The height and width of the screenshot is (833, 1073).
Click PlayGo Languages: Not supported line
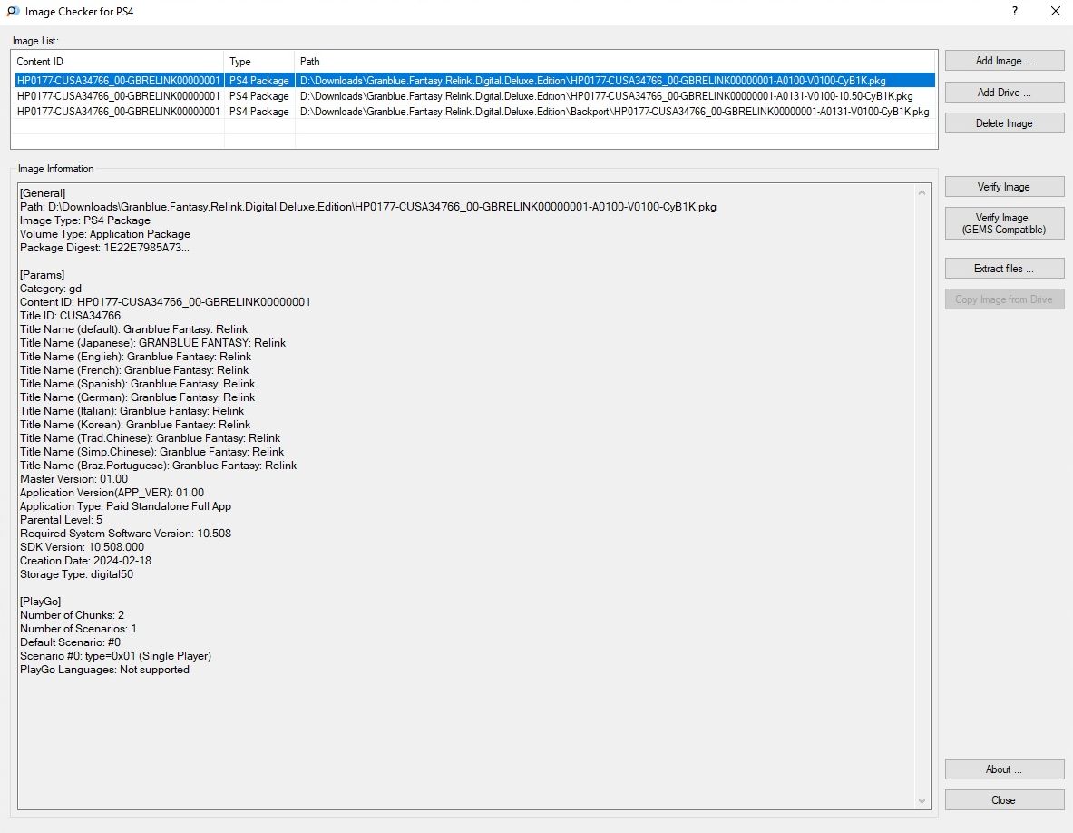pyautogui.click(x=104, y=670)
